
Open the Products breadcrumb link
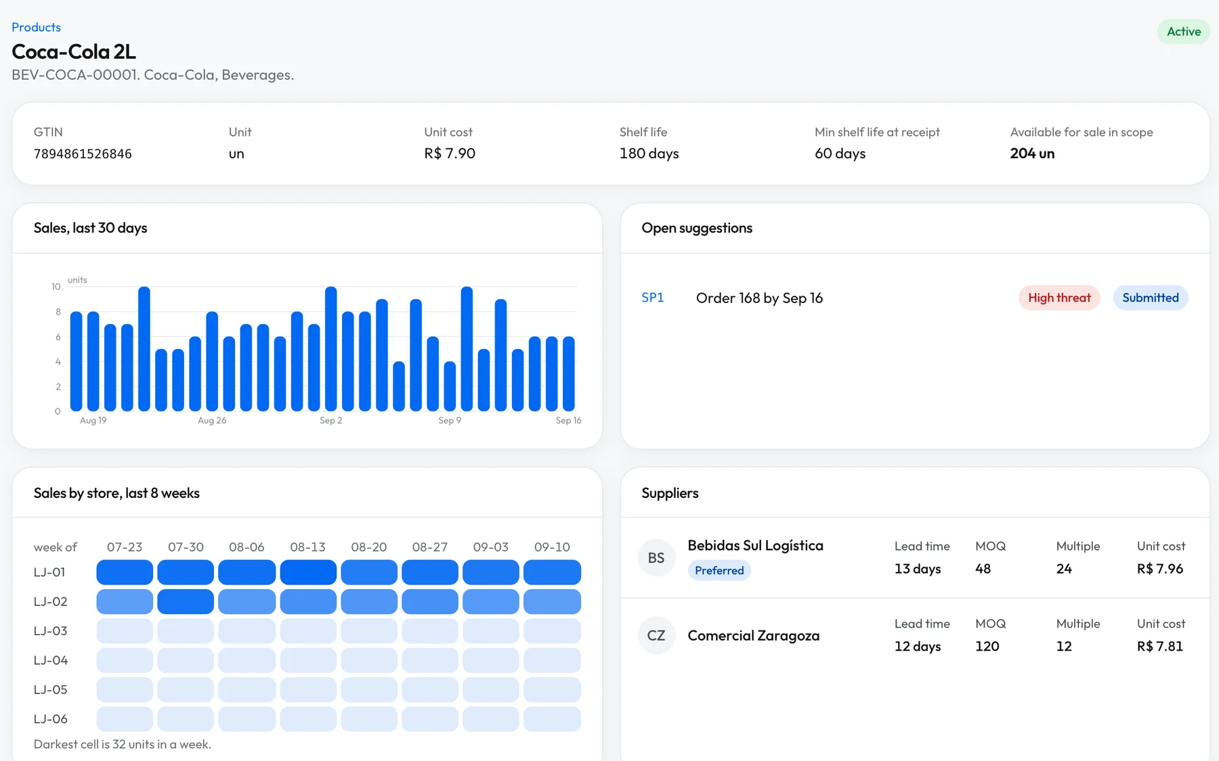point(36,27)
